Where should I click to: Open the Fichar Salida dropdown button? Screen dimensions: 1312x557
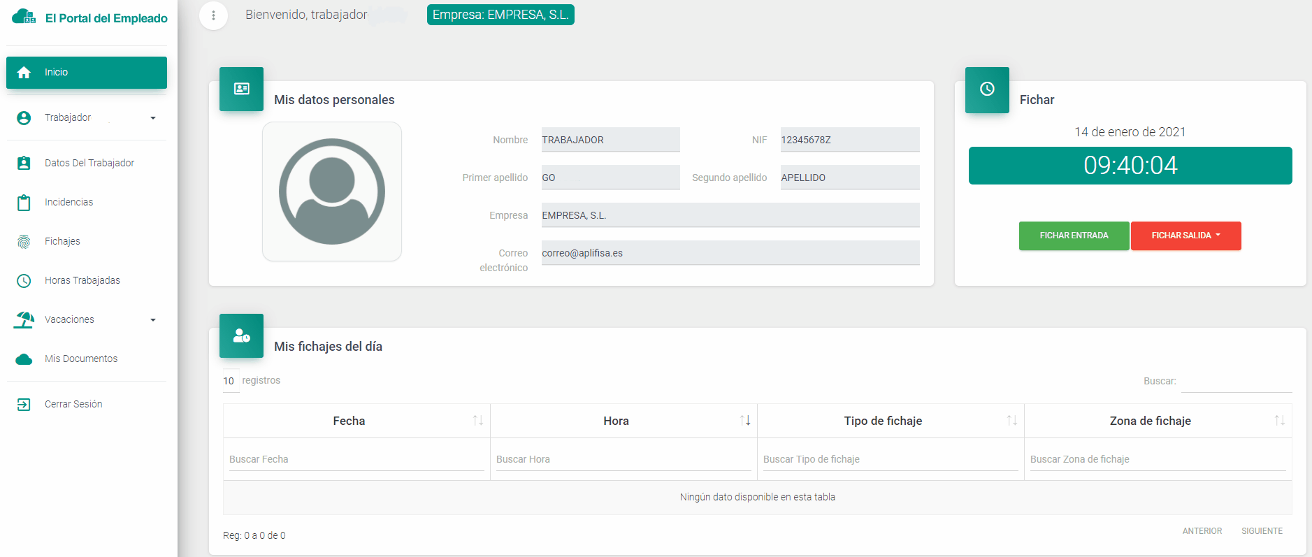click(x=1185, y=236)
